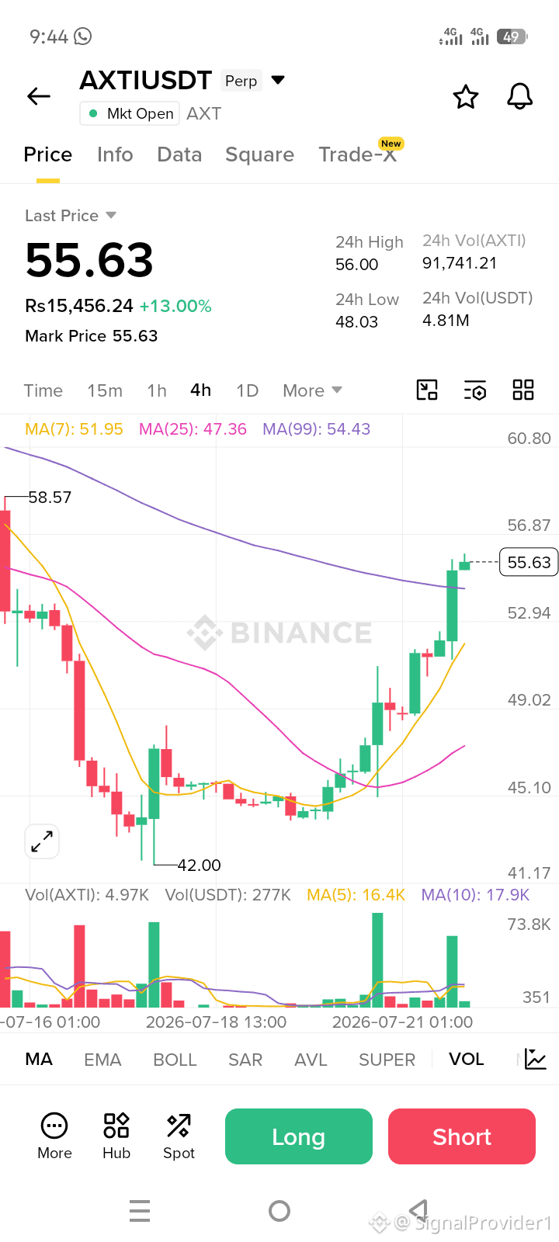Open chart indicator settings icon
Screen dimensions: 559x1242
(x=475, y=390)
